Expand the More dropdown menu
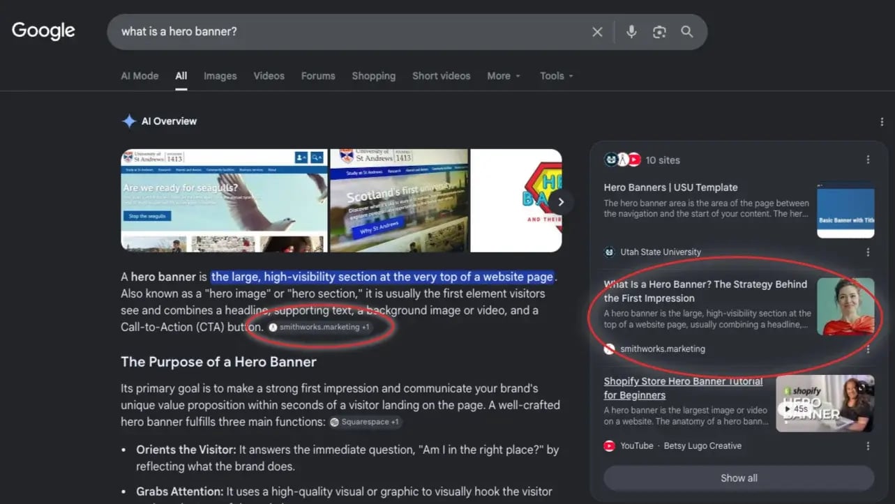 click(504, 76)
